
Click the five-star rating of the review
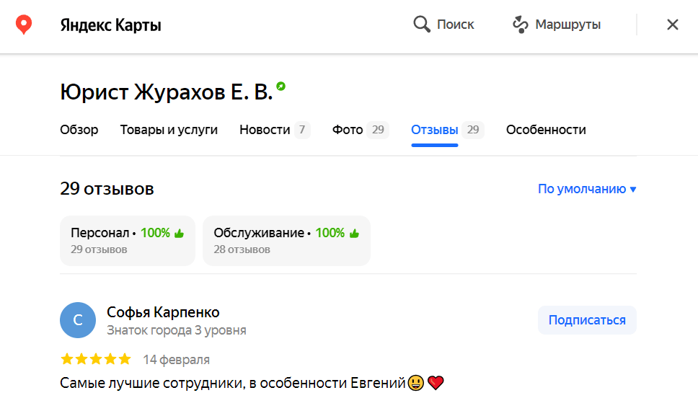click(x=96, y=359)
